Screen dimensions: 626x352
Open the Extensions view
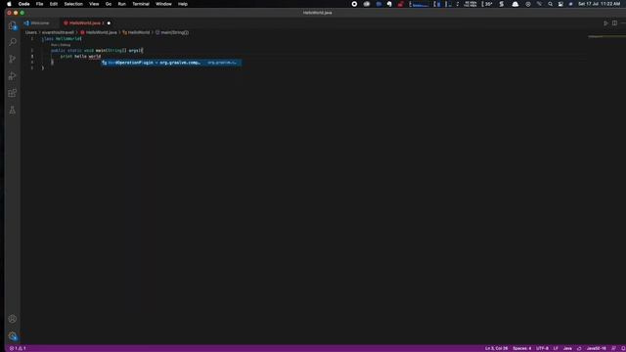coord(13,93)
